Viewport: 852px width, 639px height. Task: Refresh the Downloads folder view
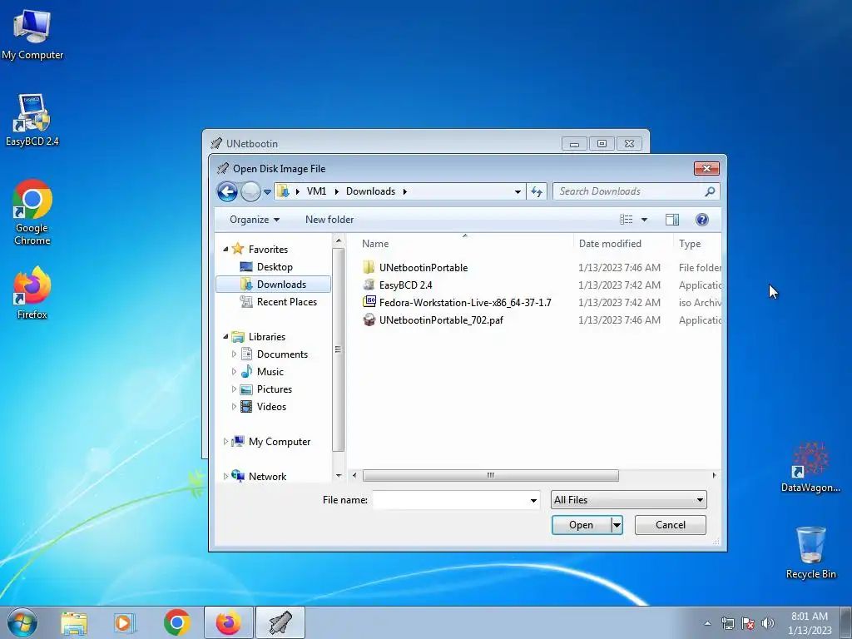point(537,191)
